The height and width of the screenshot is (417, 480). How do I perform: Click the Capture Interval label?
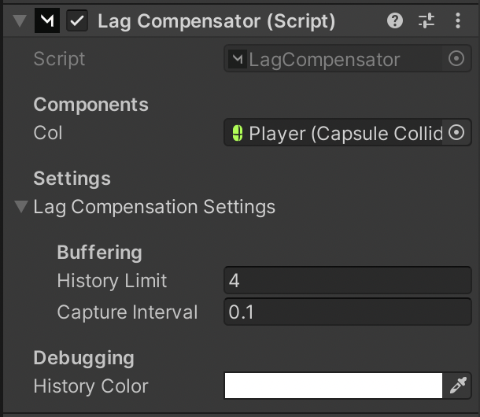pyautogui.click(x=127, y=312)
